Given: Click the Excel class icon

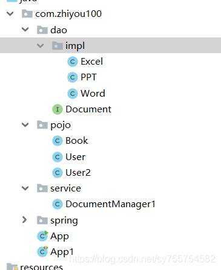Looking at the screenshot, I should pos(73,62).
